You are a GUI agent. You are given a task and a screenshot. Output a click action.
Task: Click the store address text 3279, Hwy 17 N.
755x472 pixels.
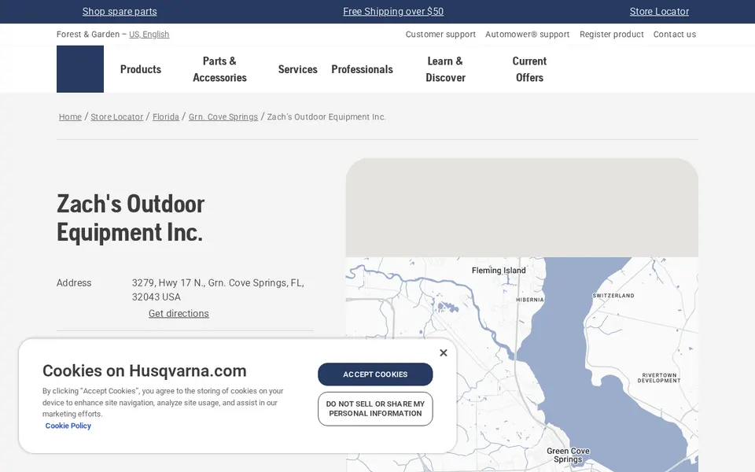[218, 290]
